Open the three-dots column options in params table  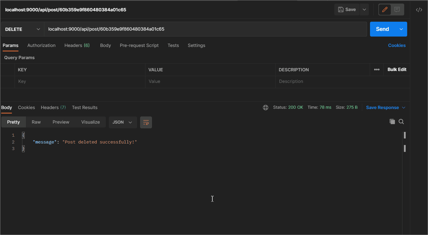coord(377,70)
